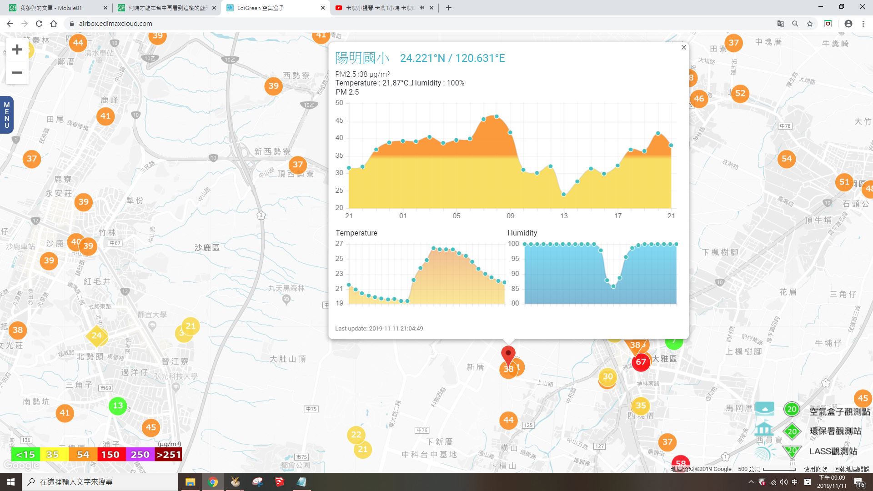Open Windows Start menu
The height and width of the screenshot is (491, 873).
(x=11, y=482)
